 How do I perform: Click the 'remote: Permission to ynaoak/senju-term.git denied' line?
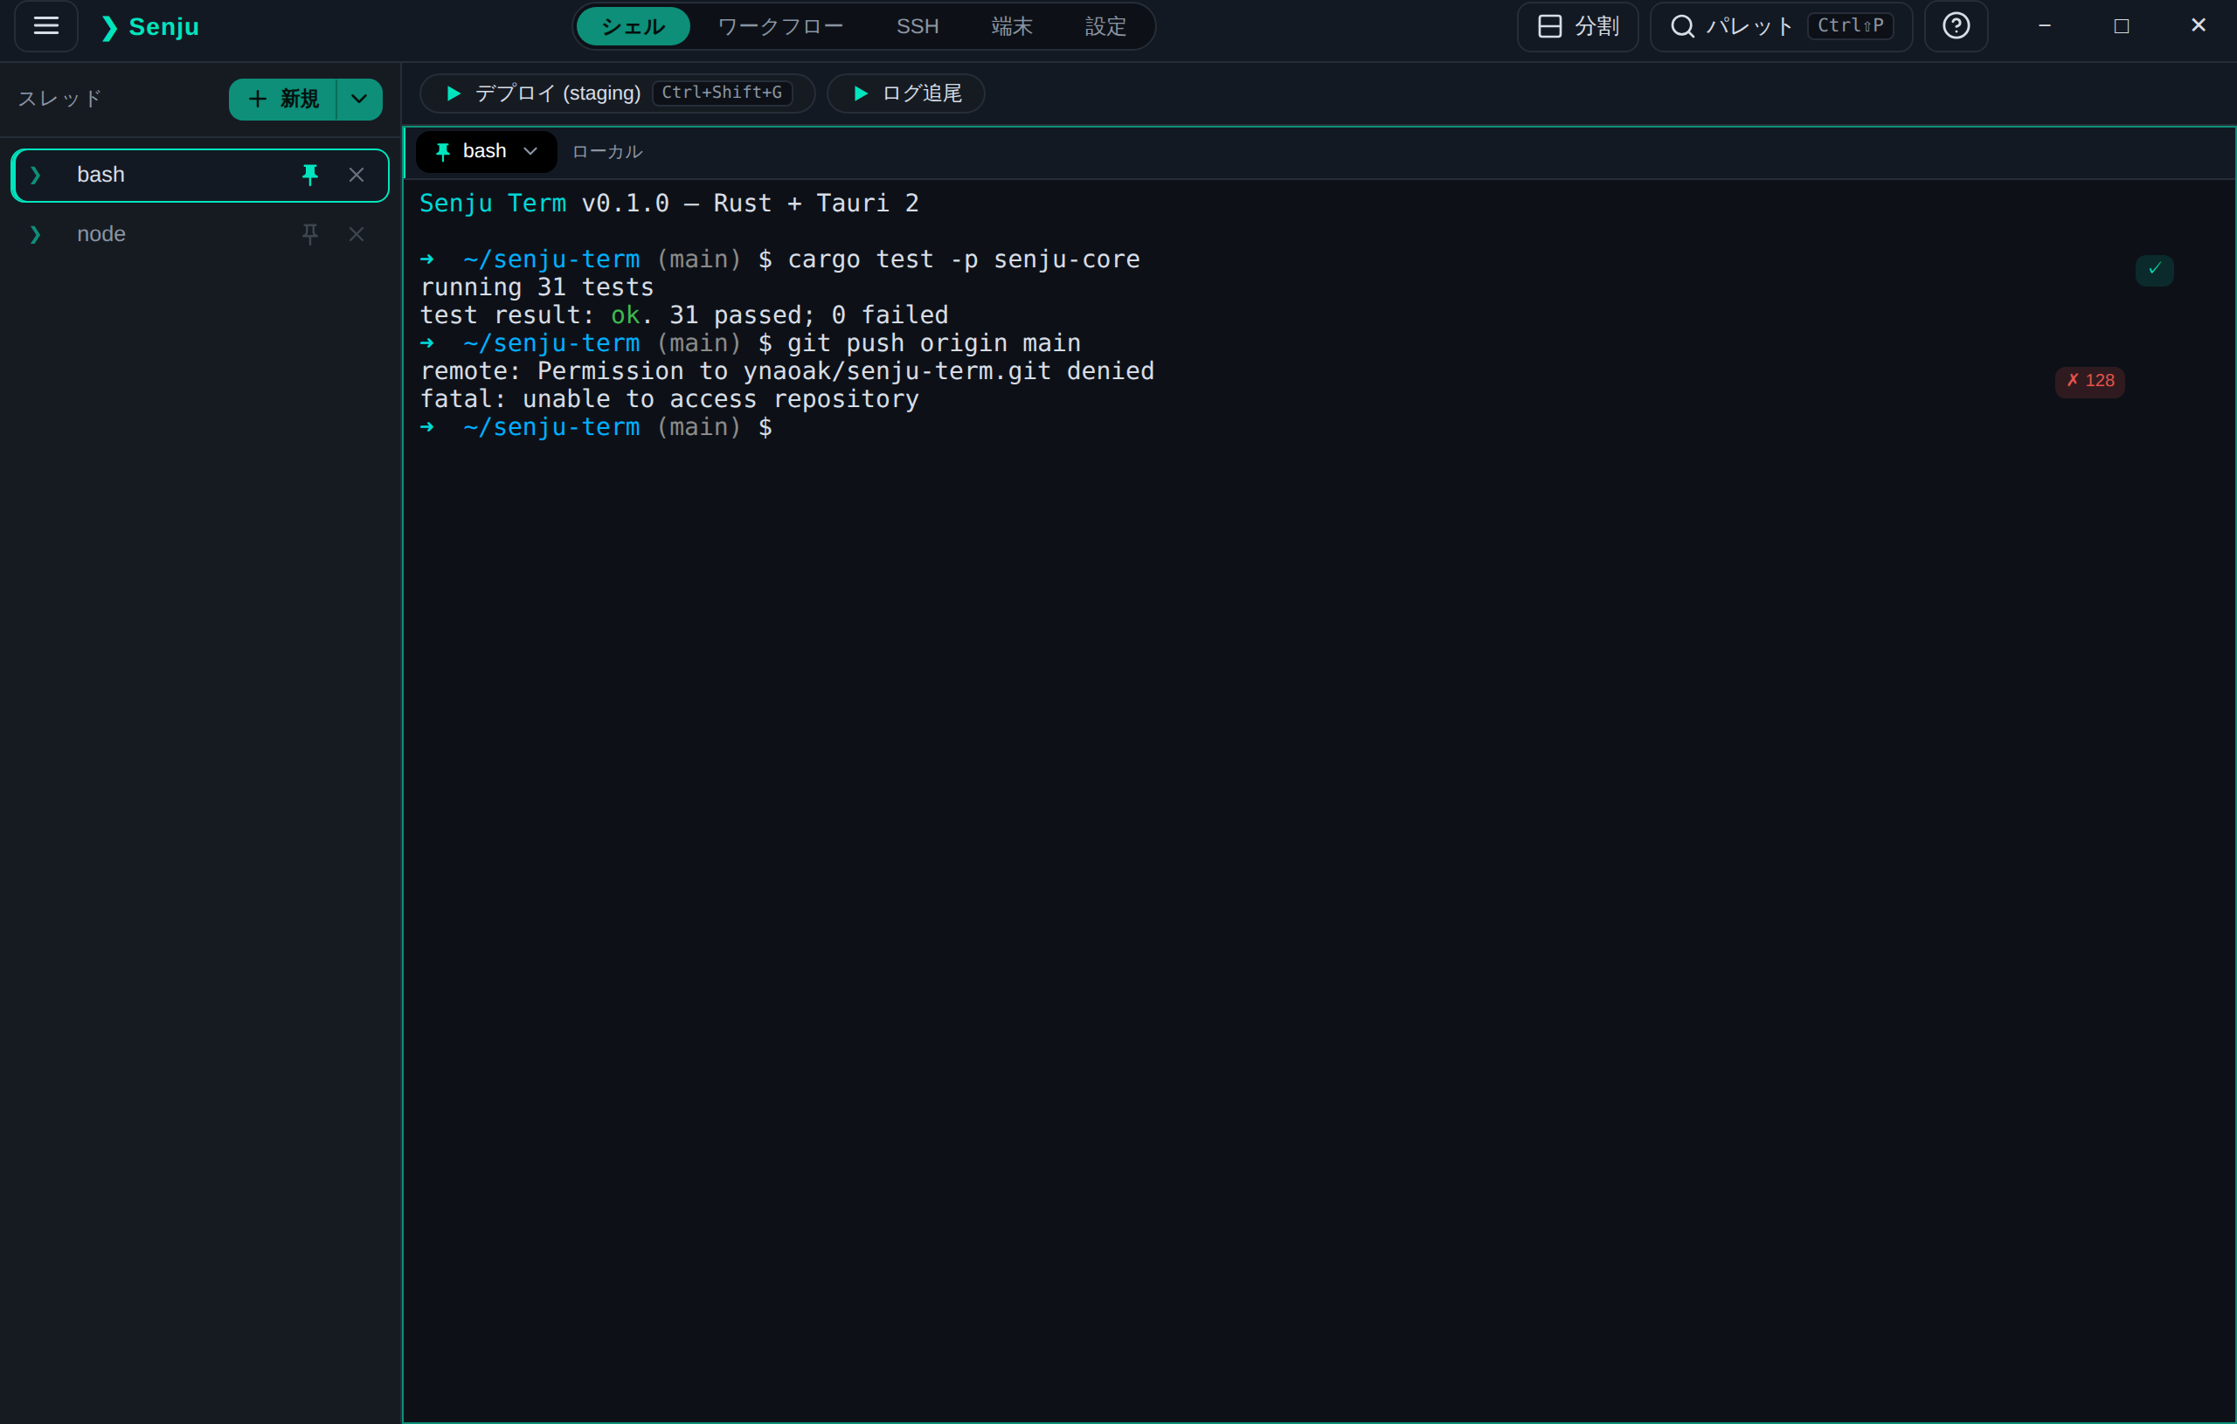(x=786, y=371)
